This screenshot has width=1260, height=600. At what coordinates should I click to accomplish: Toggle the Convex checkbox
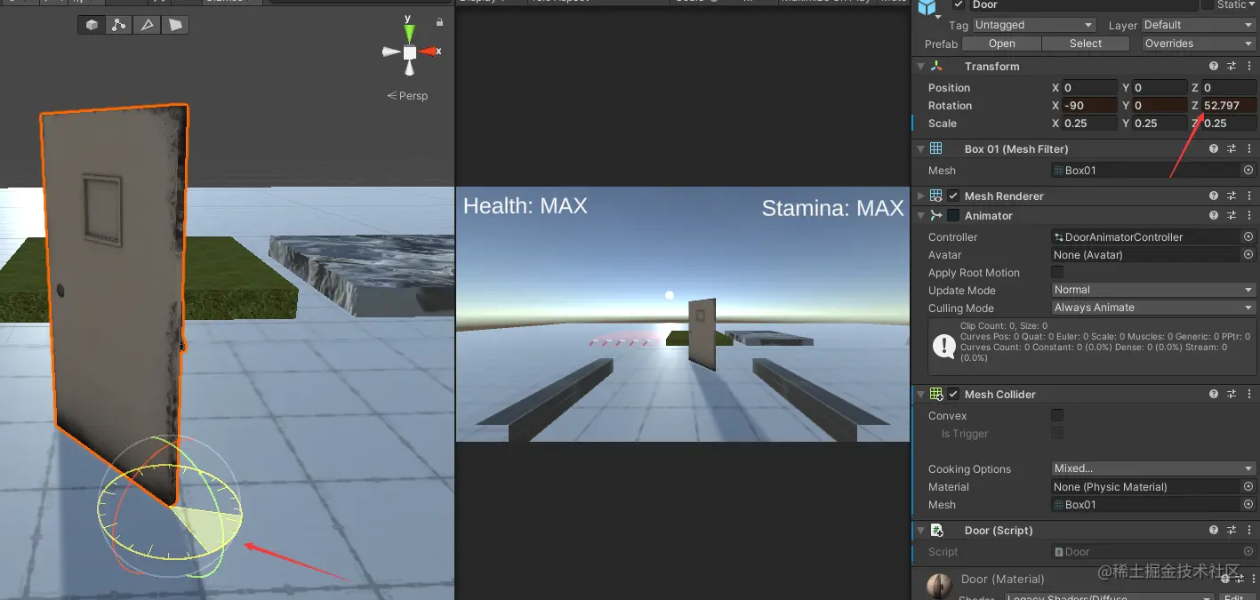(x=1057, y=415)
